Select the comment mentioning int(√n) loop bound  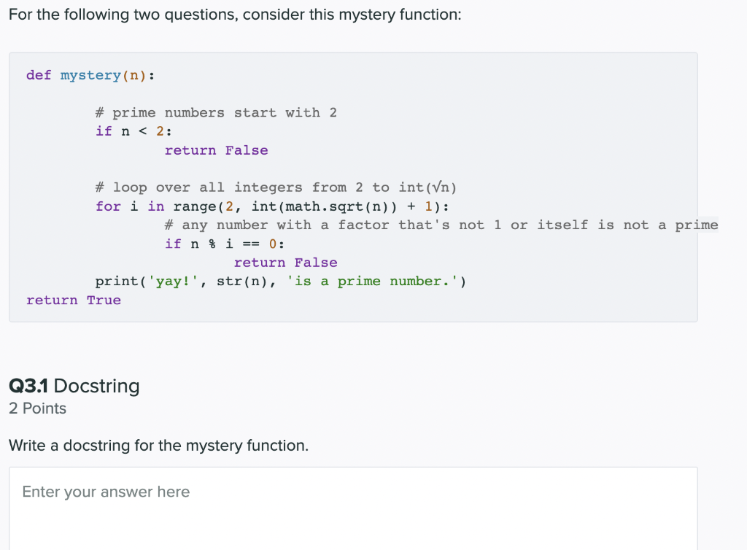(276, 187)
